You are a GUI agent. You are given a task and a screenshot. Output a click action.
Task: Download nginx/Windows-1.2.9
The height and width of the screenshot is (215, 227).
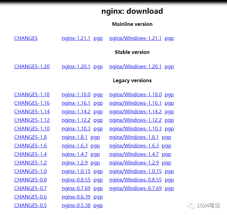134,163
